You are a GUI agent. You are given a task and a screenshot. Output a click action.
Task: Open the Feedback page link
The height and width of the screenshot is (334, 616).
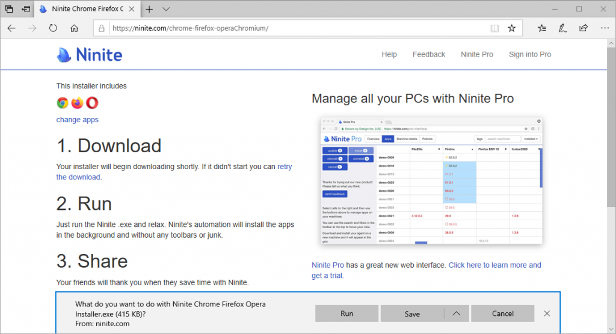point(428,55)
